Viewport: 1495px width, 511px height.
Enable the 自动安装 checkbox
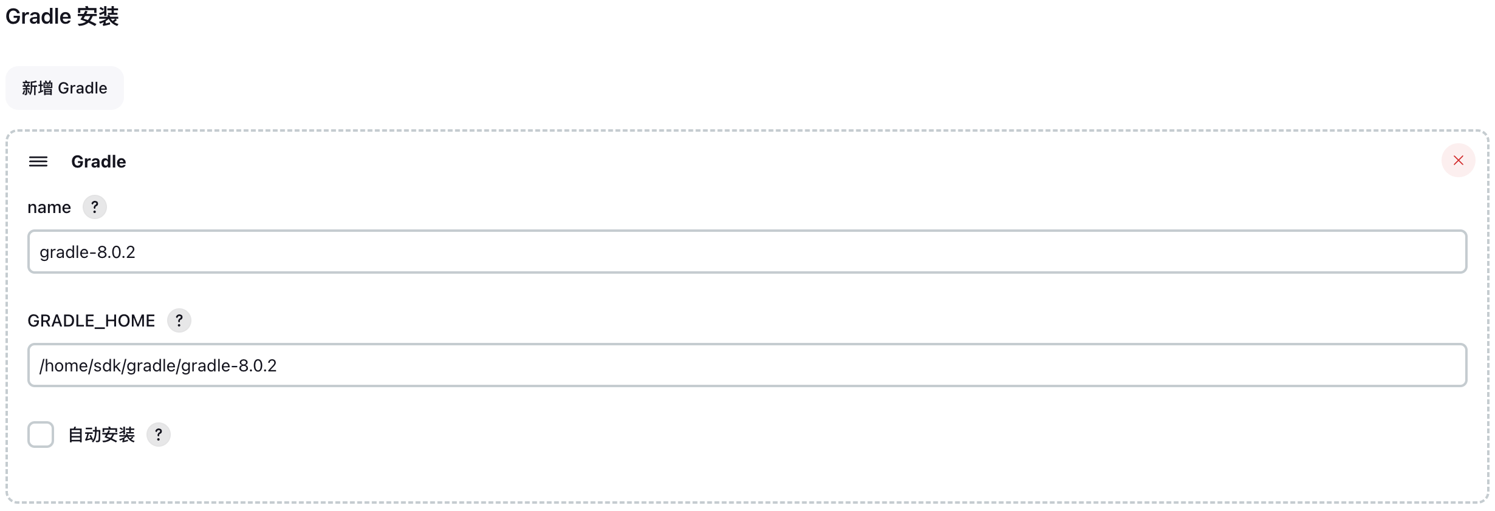click(x=41, y=435)
